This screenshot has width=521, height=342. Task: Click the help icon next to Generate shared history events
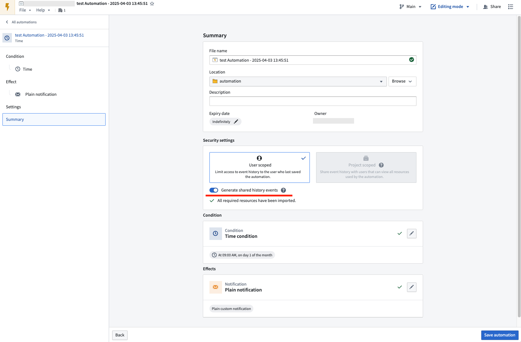coord(283,190)
